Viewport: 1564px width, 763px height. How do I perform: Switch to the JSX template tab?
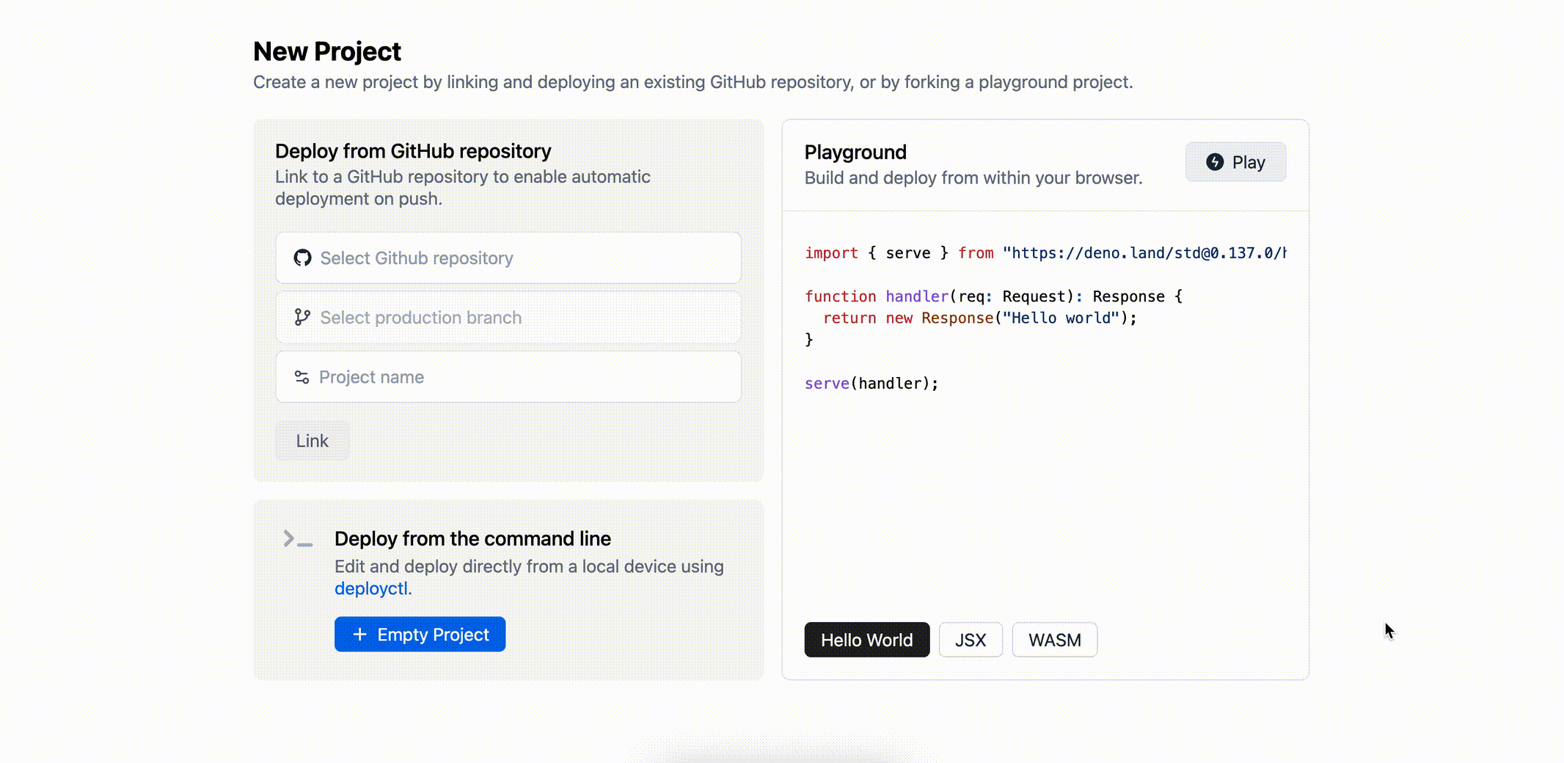[970, 640]
